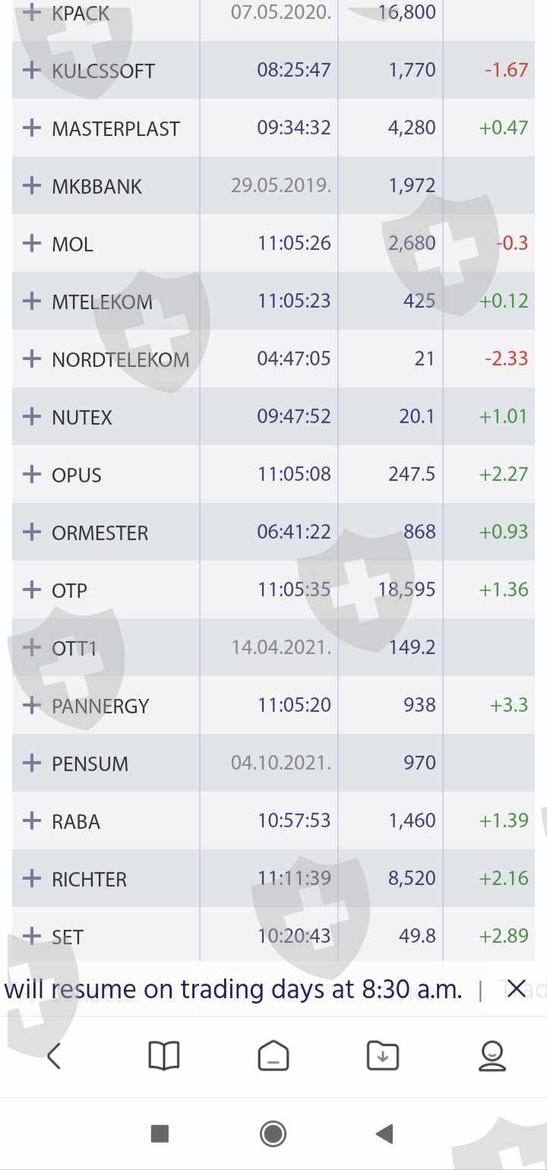Select the MTELEKOM stock name
This screenshot has height=1170, width=547.
(102, 302)
